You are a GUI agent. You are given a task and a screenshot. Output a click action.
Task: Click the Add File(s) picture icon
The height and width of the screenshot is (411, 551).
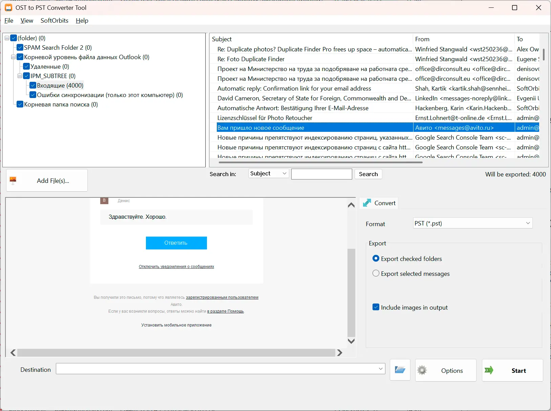(x=13, y=180)
